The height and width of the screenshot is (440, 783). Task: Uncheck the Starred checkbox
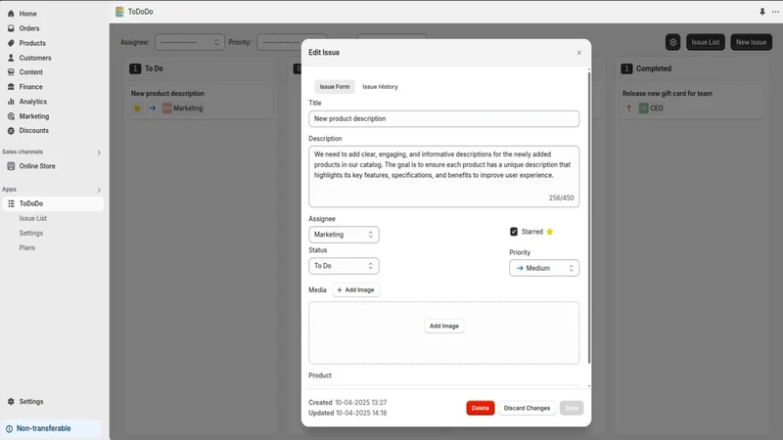tap(514, 232)
